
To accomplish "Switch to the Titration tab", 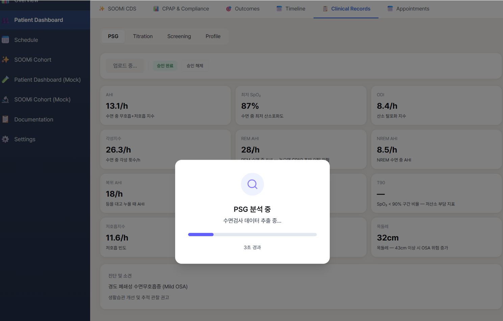I will (x=143, y=36).
